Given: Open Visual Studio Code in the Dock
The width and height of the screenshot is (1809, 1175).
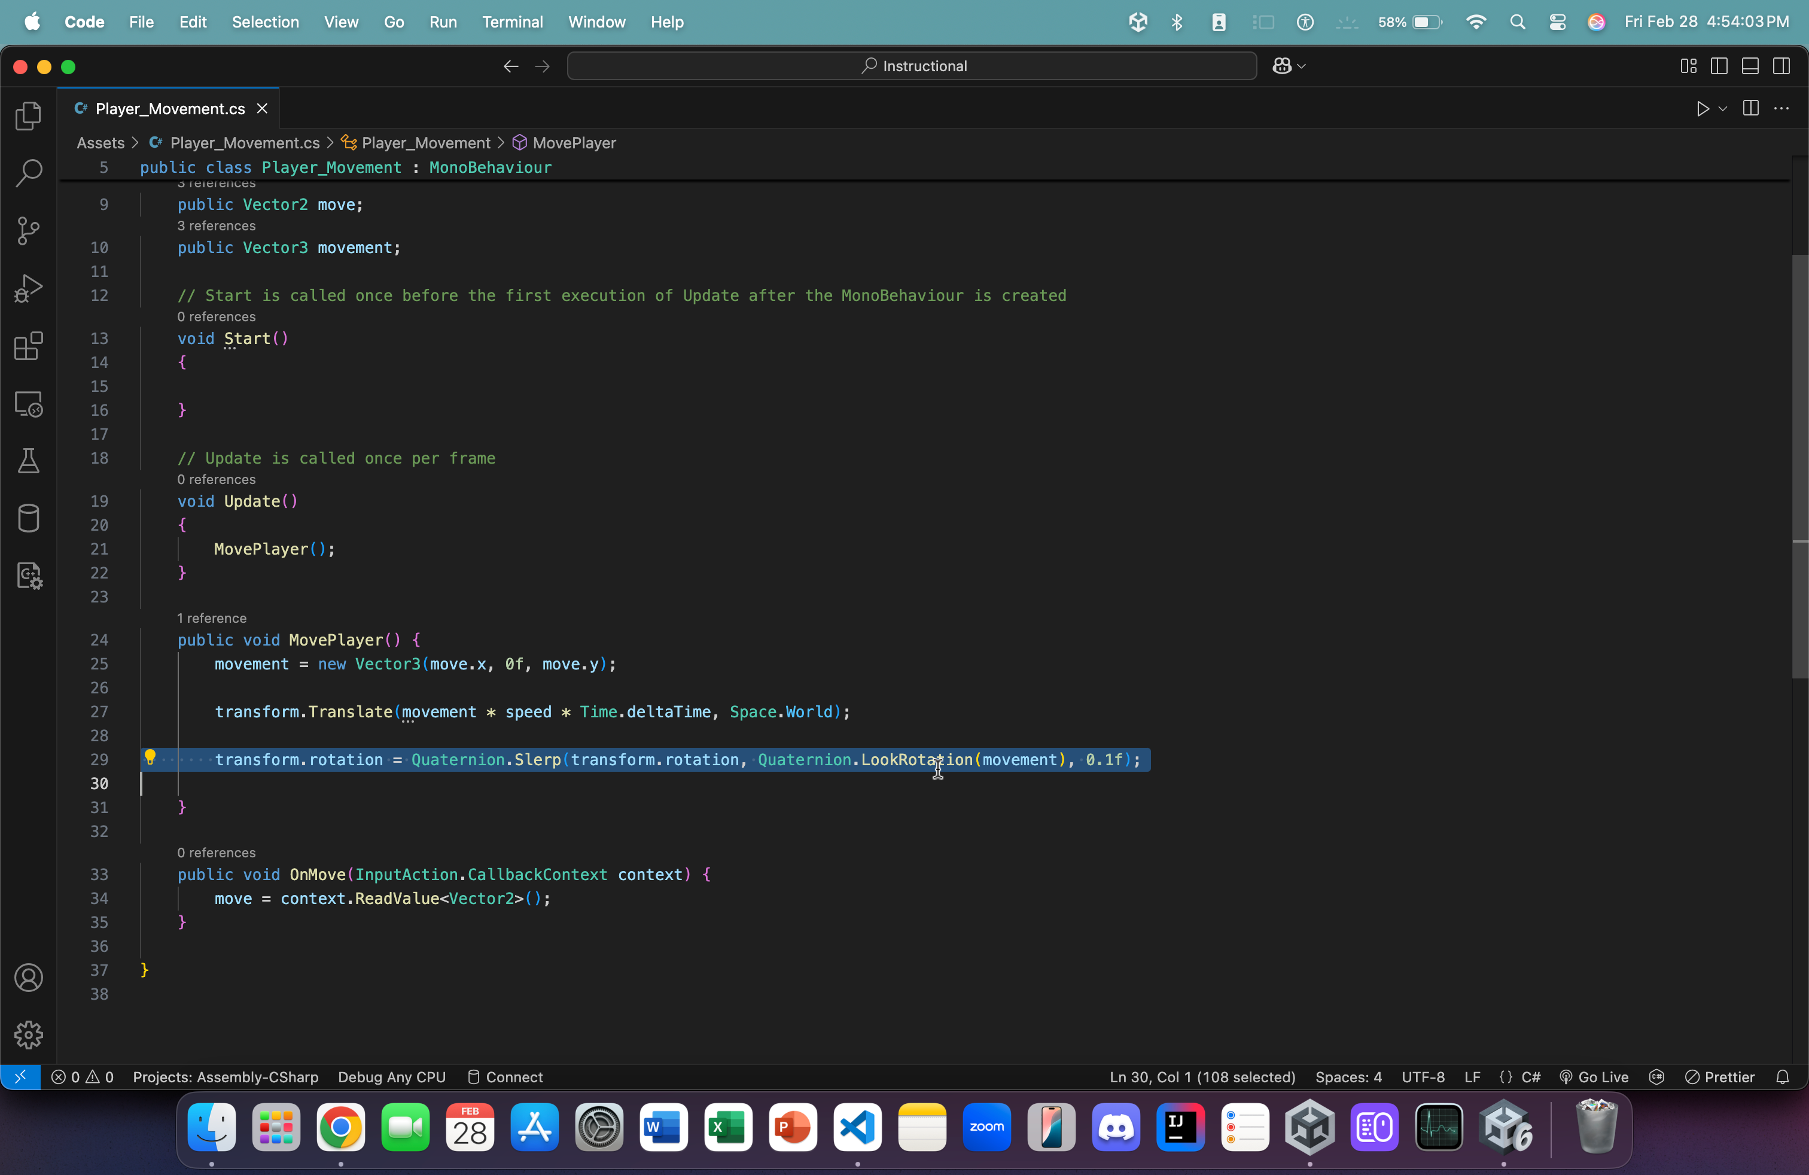Looking at the screenshot, I should [857, 1127].
